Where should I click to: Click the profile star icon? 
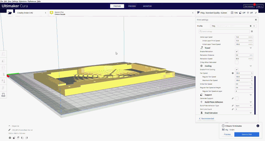[x=250, y=26]
